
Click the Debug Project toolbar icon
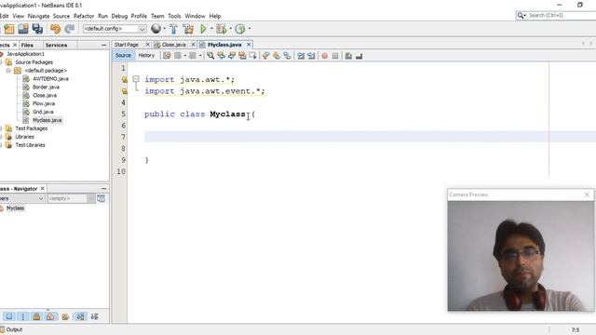(222, 29)
